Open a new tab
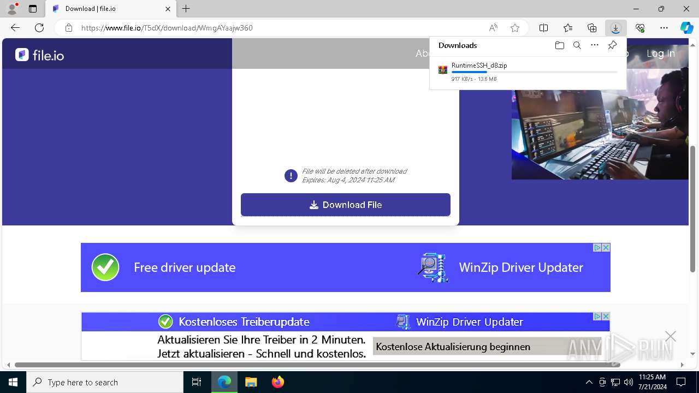The image size is (699, 393). click(x=186, y=9)
